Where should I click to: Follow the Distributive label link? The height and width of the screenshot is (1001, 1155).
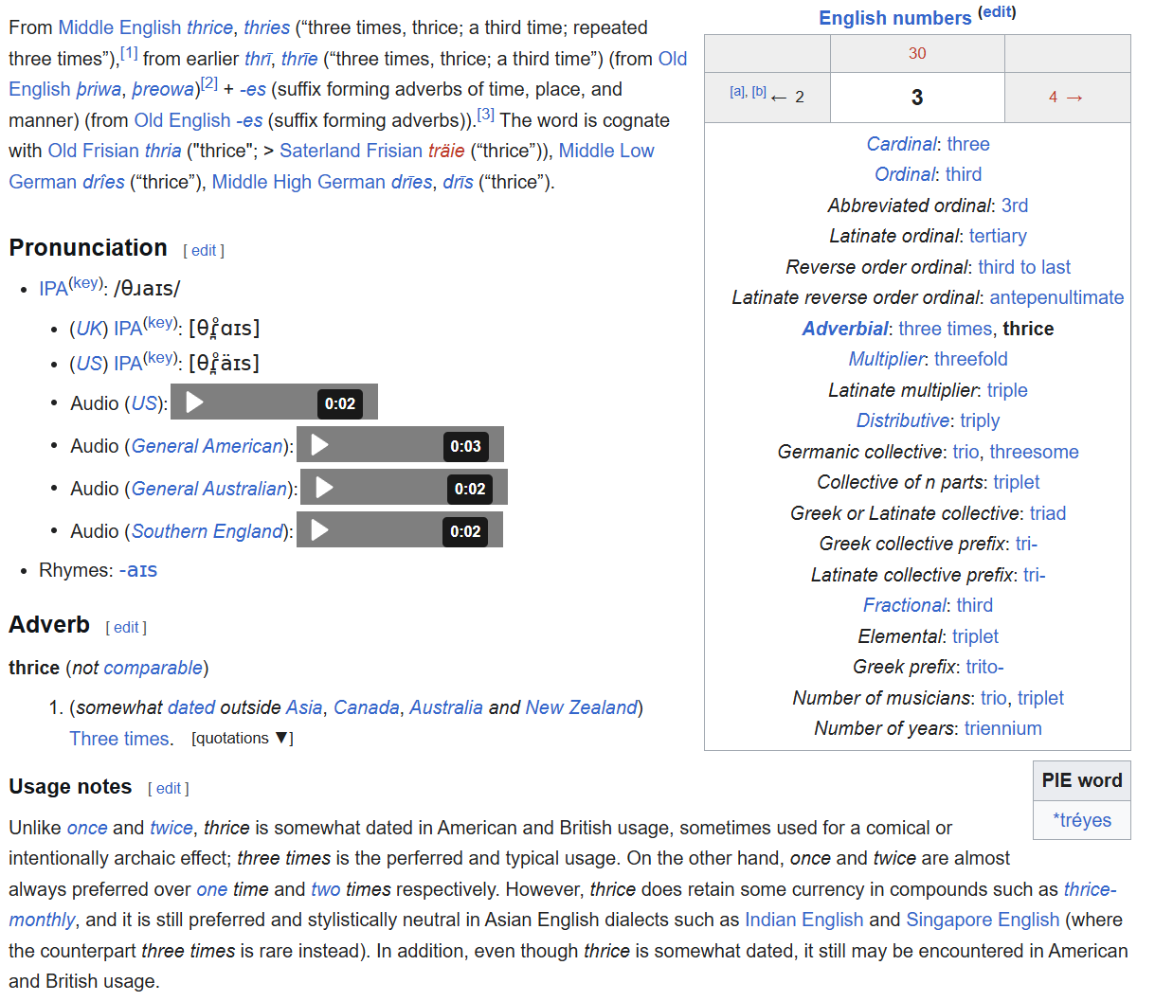pyautogui.click(x=903, y=420)
